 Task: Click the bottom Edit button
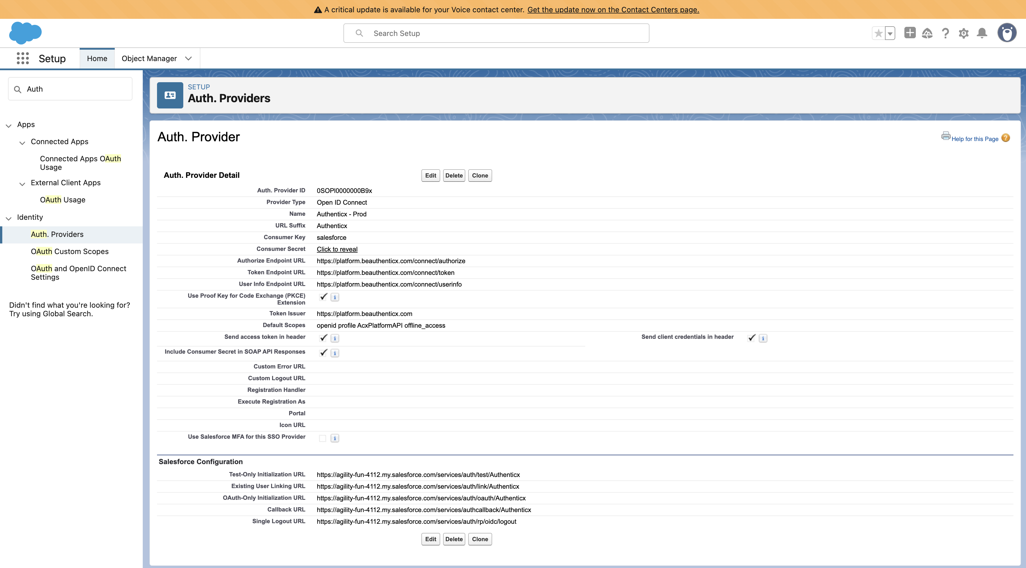[430, 539]
